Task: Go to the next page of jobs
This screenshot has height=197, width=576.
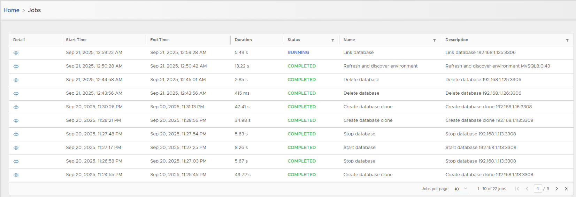Action: point(557,189)
